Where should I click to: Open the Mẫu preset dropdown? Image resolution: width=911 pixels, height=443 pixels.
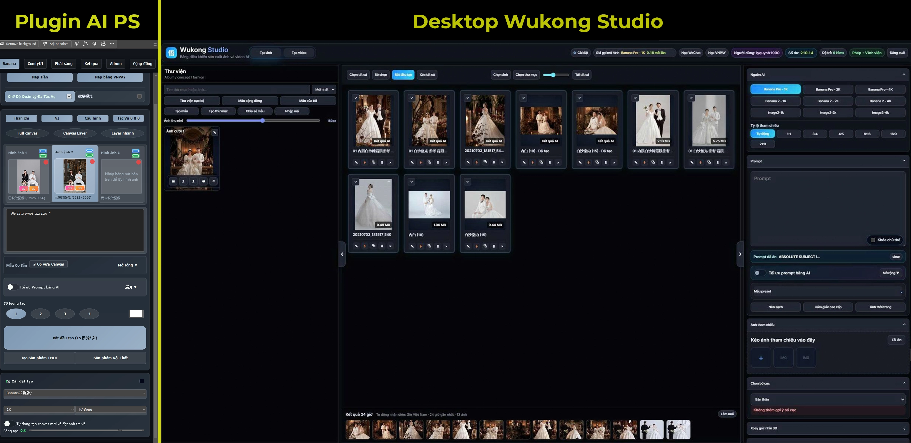tap(828, 292)
